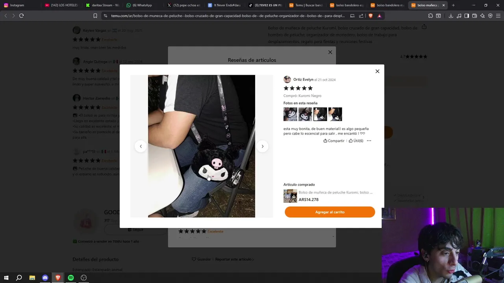The image size is (504, 283).
Task: Close the review photo popup
Action: point(377,71)
